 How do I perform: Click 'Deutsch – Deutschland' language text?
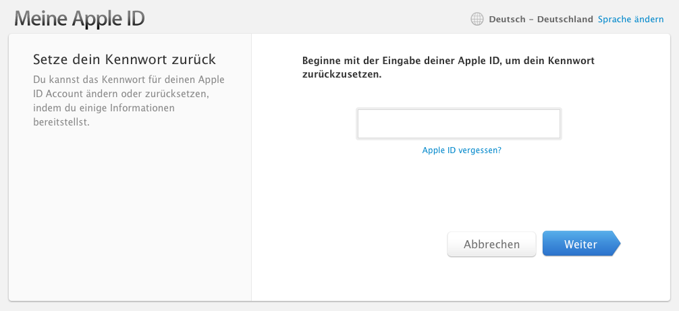pos(541,20)
